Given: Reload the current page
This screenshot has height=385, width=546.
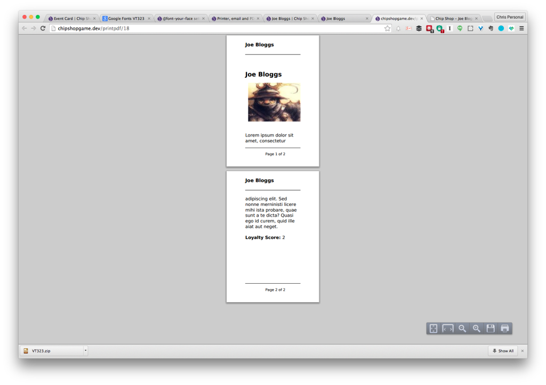Looking at the screenshot, I should [x=43, y=28].
